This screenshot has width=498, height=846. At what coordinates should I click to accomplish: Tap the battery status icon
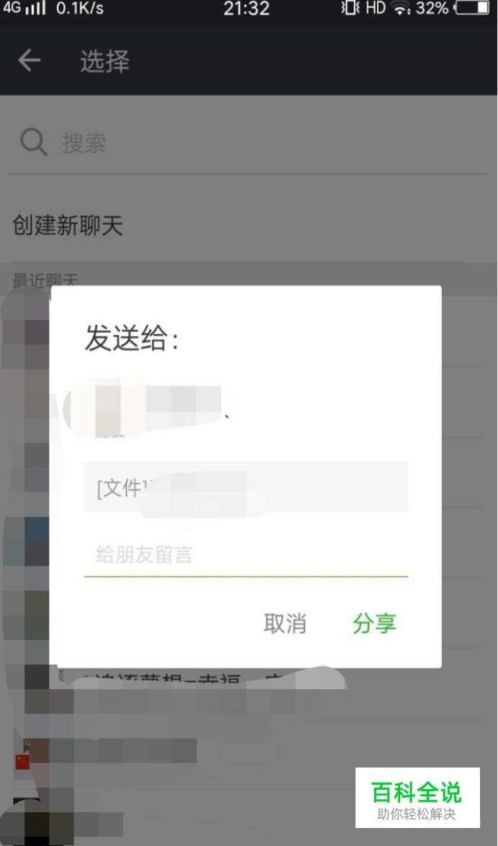point(473,8)
